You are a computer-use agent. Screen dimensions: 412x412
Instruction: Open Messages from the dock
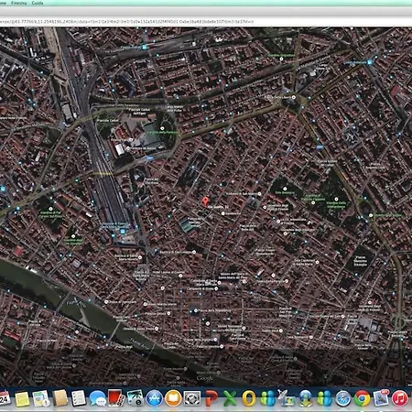(x=98, y=398)
